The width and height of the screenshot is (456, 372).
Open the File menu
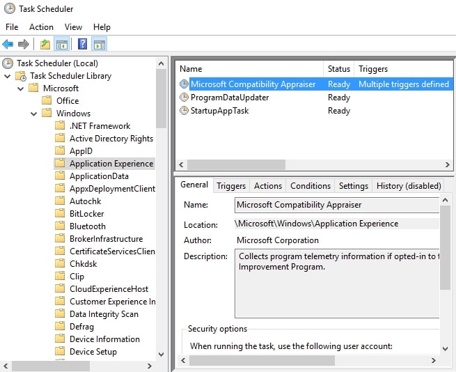pos(12,27)
